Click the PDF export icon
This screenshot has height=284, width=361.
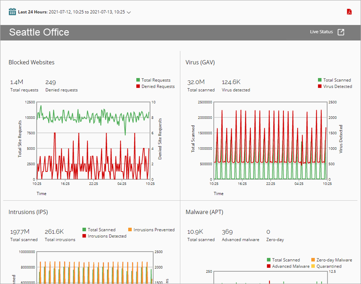tap(349, 12)
